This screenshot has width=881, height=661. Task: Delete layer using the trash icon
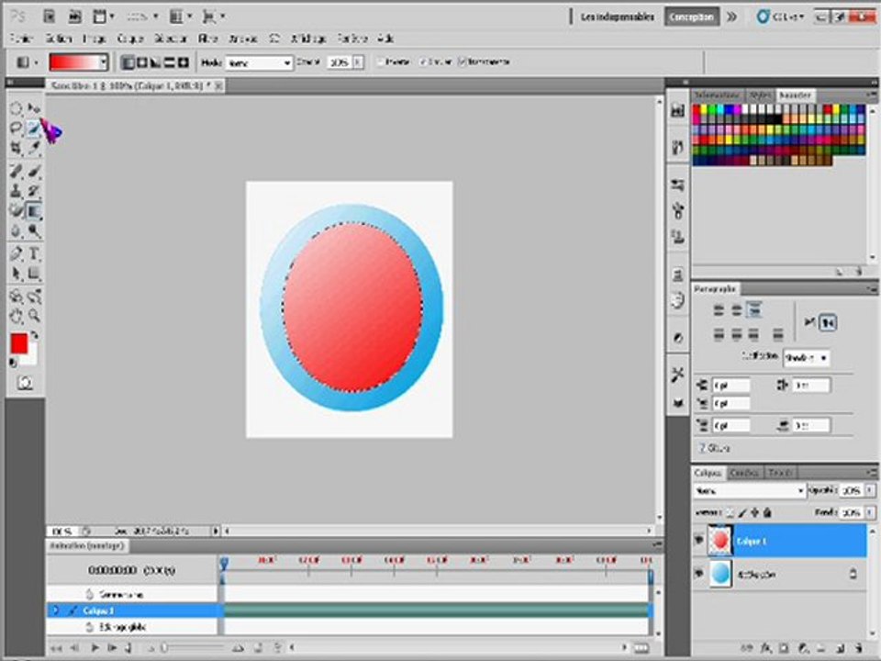857,649
